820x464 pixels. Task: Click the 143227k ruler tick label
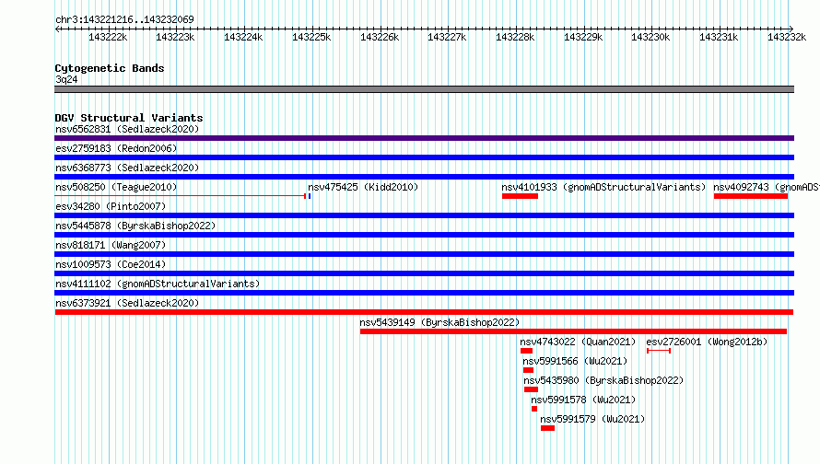[447, 37]
